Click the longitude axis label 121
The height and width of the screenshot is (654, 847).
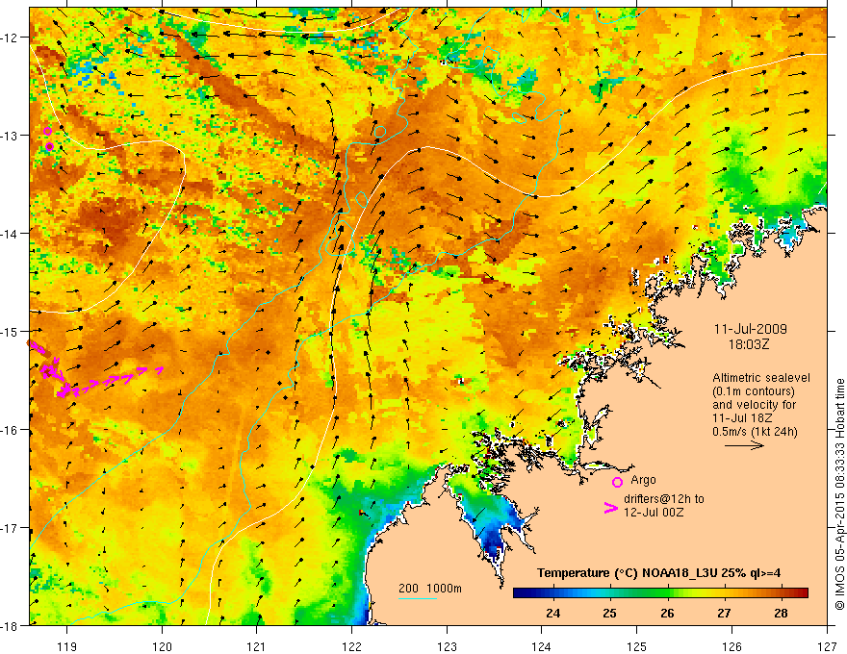257,646
